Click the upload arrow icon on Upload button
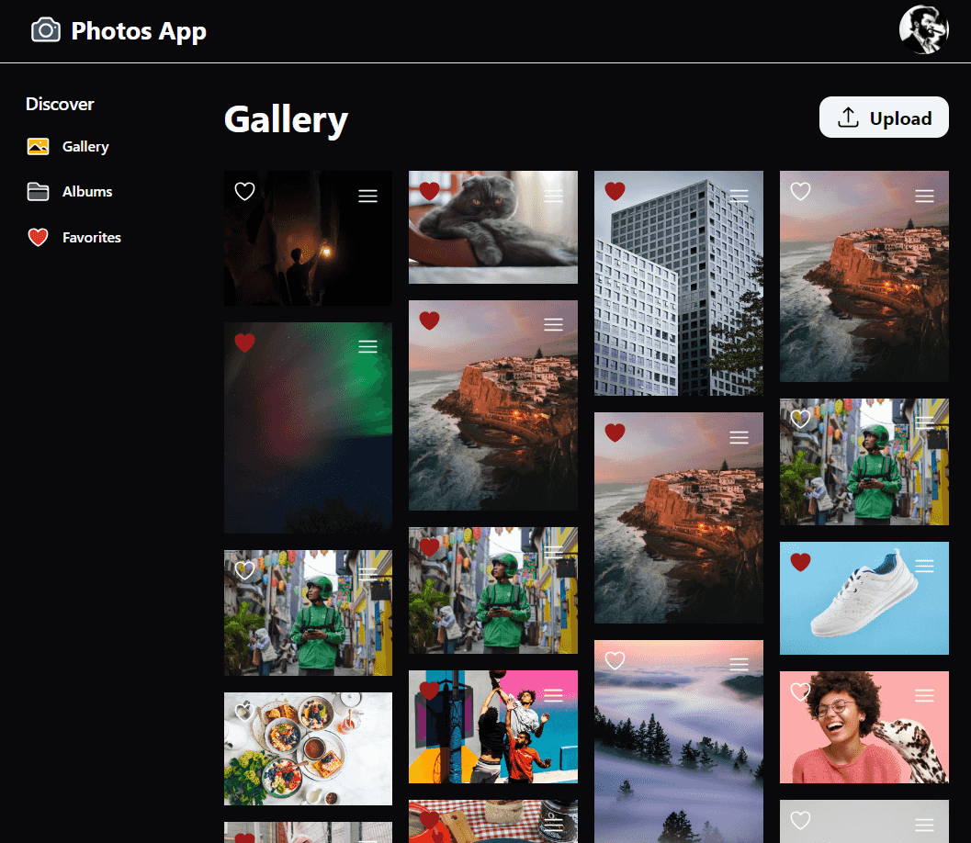 click(847, 118)
